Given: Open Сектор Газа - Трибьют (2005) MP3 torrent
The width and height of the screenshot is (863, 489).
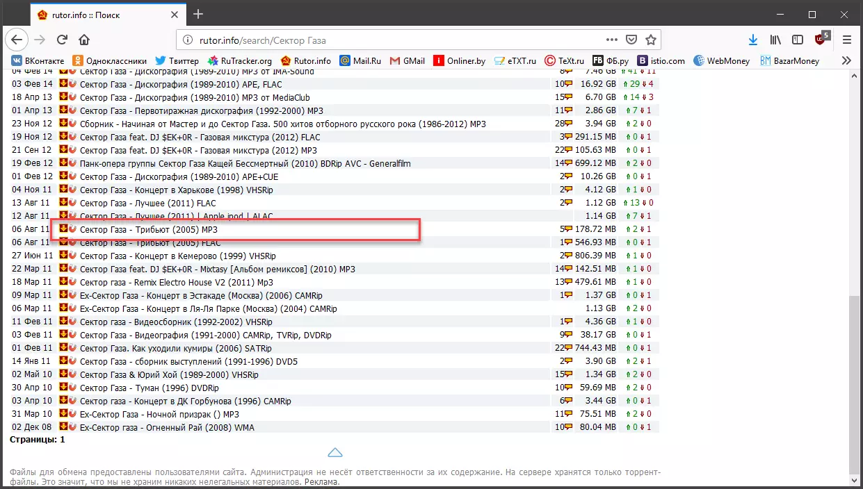Looking at the screenshot, I should pos(149,229).
